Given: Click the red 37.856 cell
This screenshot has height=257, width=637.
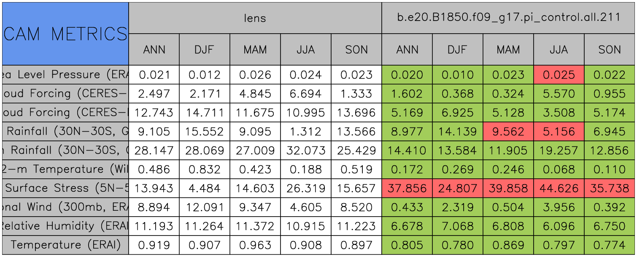Looking at the screenshot, I should (407, 188).
